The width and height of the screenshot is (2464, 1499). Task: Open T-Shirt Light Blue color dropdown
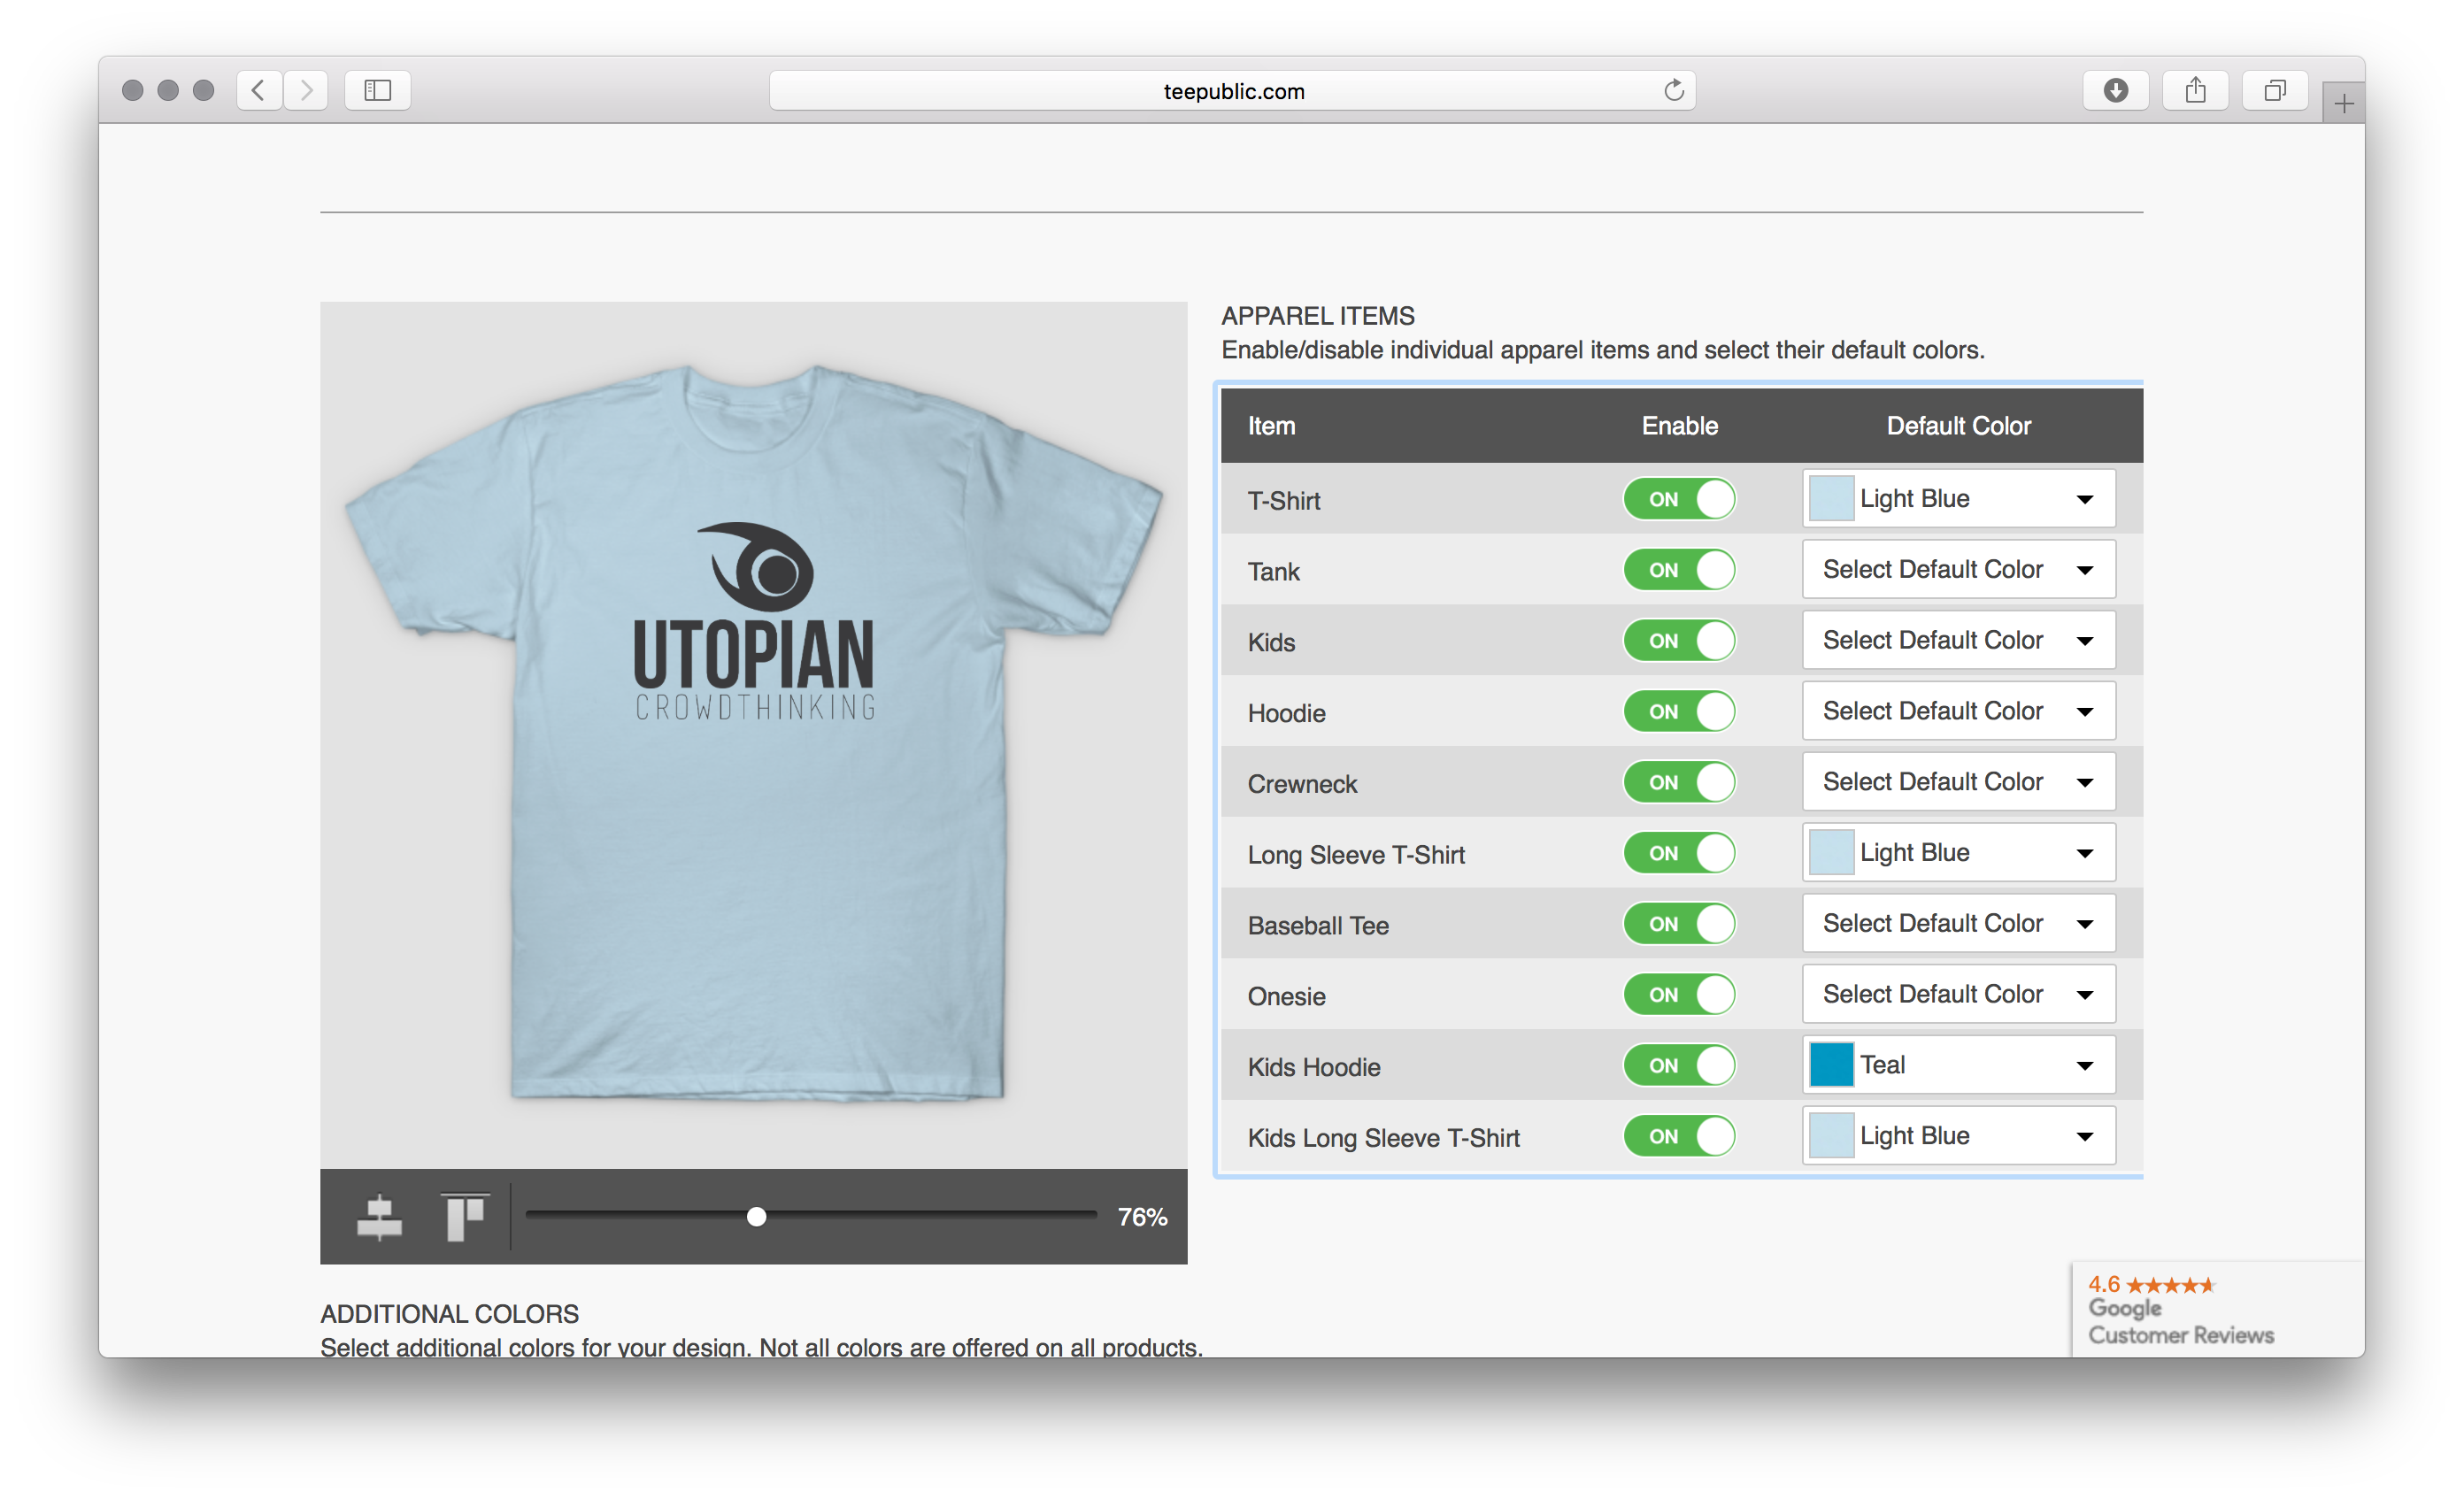pos(1958,498)
